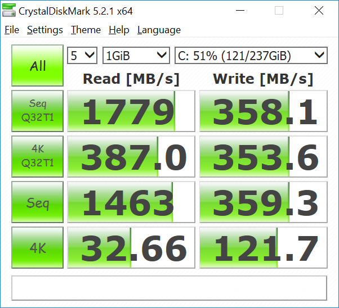Open the Help menu
Viewport: 339px width, 308px height.
[x=119, y=30]
